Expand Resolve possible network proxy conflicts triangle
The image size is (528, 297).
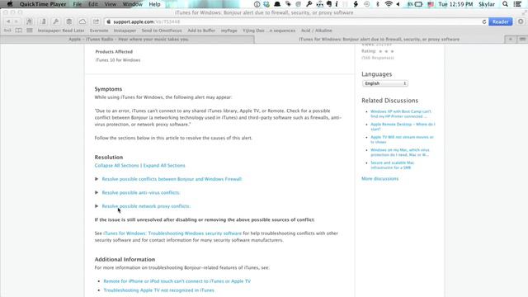pos(97,206)
